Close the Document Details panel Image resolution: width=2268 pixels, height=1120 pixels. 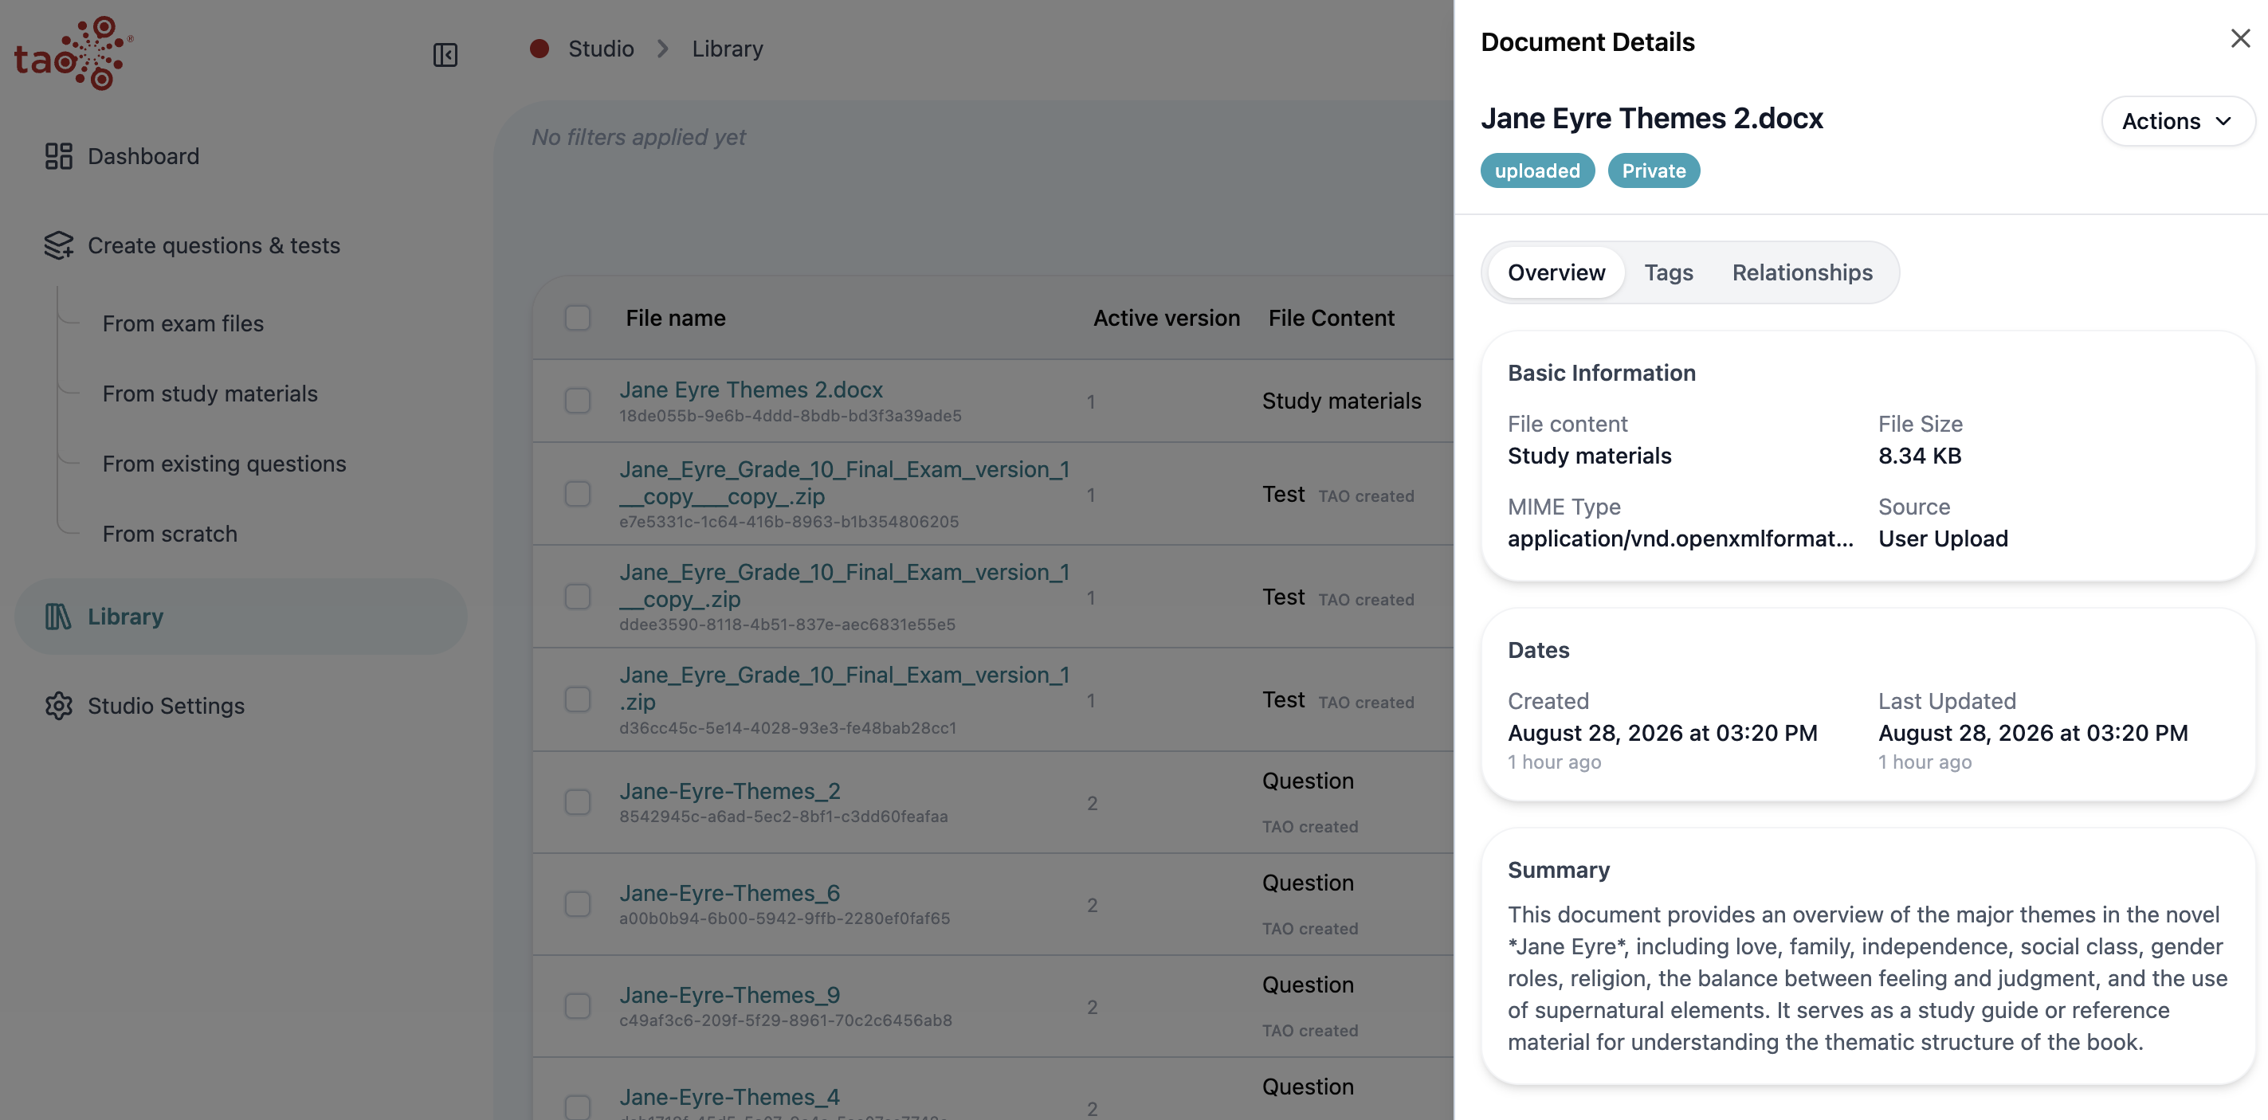2240,39
